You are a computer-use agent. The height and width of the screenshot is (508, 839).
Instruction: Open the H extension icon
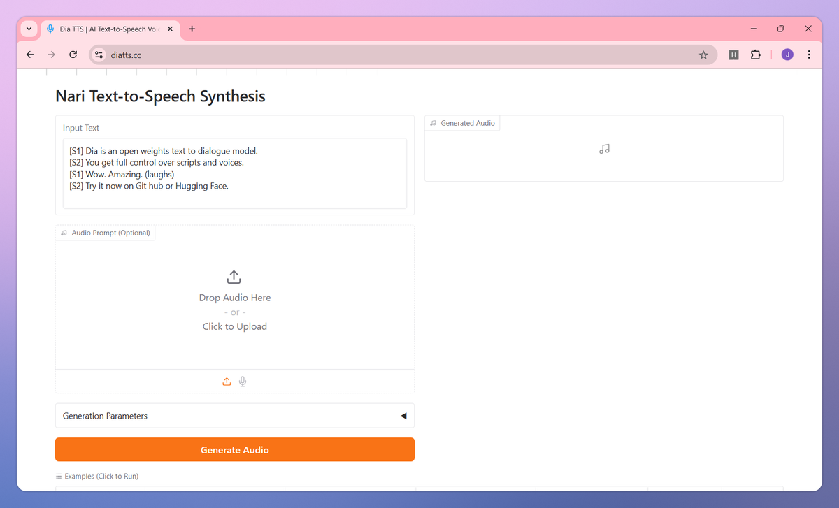pyautogui.click(x=733, y=55)
